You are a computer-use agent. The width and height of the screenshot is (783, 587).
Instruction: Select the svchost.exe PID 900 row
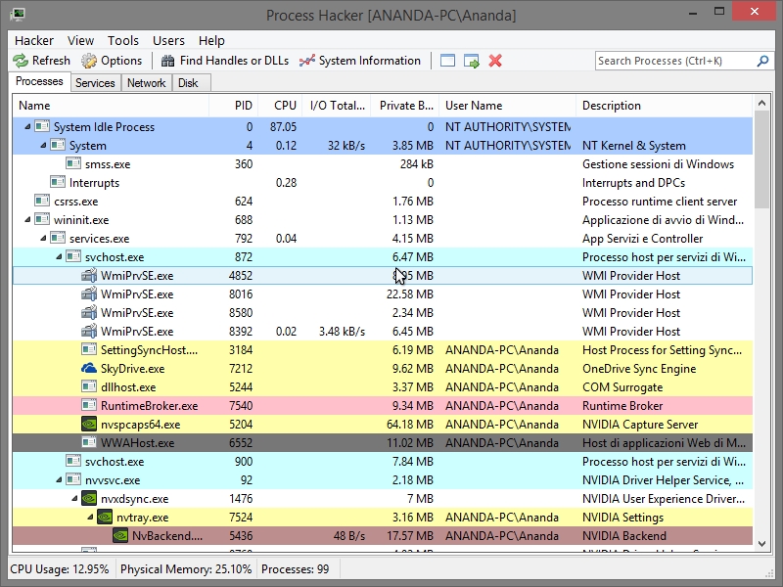383,461
